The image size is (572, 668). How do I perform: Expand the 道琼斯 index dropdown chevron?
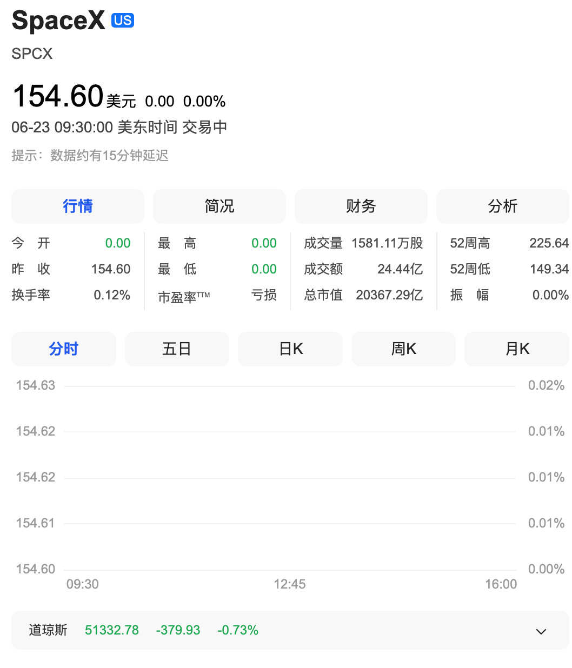541,631
